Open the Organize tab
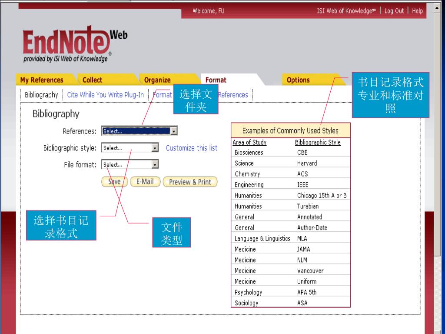The width and height of the screenshot is (445, 334). (157, 80)
